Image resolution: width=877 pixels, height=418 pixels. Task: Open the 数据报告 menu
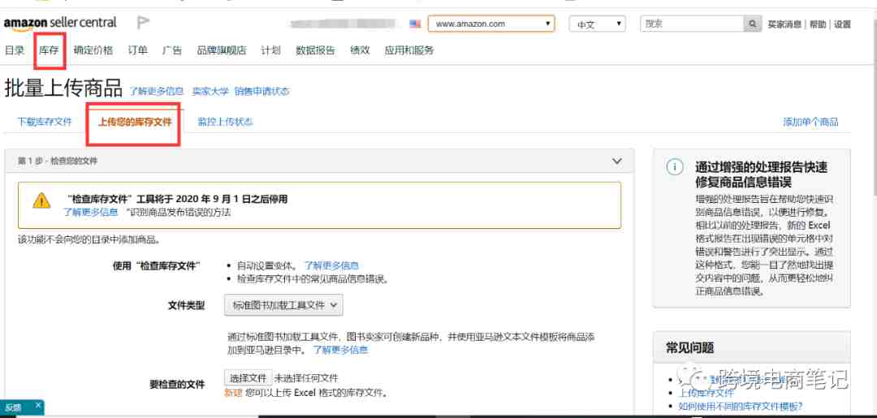(x=315, y=50)
